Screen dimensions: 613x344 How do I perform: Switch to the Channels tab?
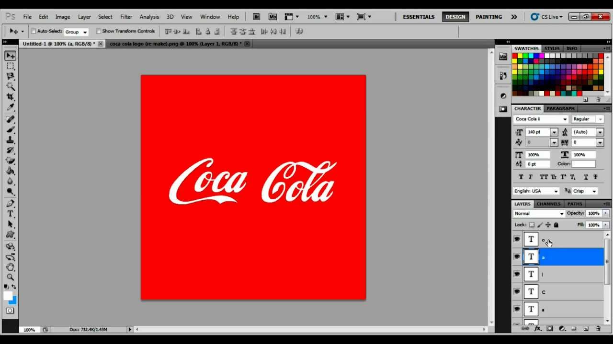click(x=549, y=204)
